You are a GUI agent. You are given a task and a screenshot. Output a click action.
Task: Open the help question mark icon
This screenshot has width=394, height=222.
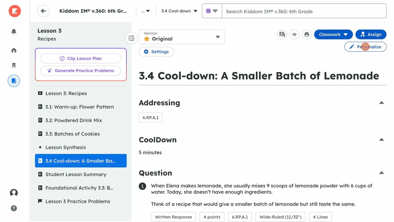14,208
